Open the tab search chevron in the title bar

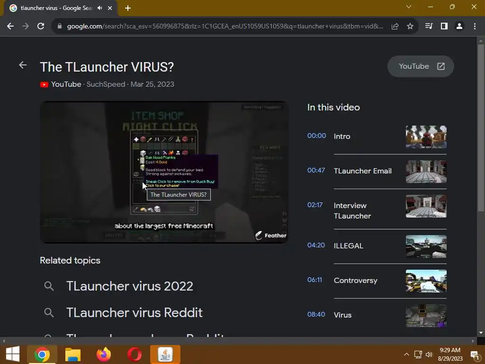tap(409, 7)
